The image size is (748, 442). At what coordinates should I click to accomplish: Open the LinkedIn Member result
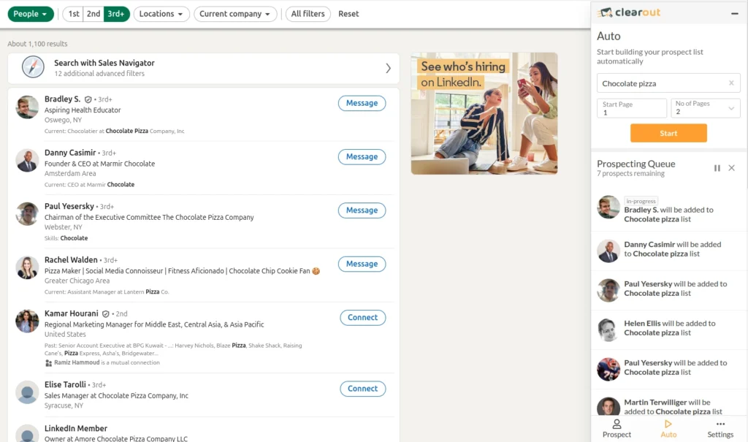[76, 429]
